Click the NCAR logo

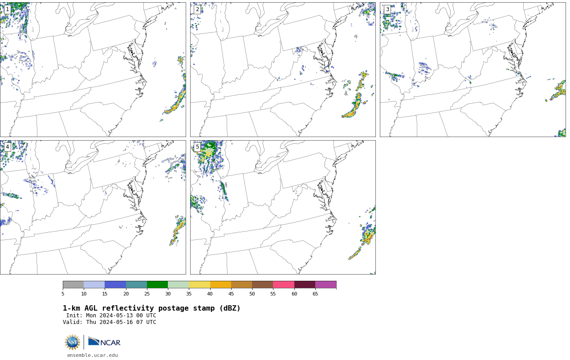pyautogui.click(x=104, y=342)
